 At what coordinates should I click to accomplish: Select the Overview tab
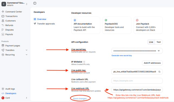(42, 19)
